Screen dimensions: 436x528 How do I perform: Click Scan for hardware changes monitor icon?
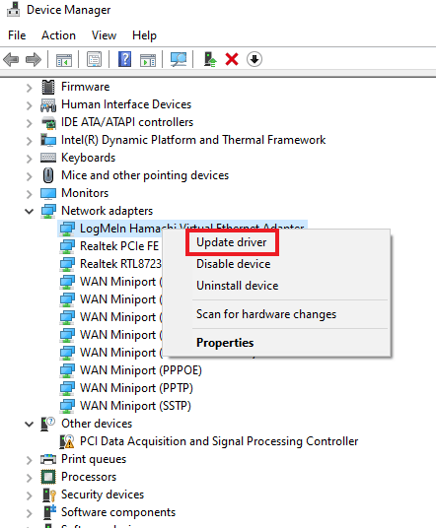tap(179, 60)
